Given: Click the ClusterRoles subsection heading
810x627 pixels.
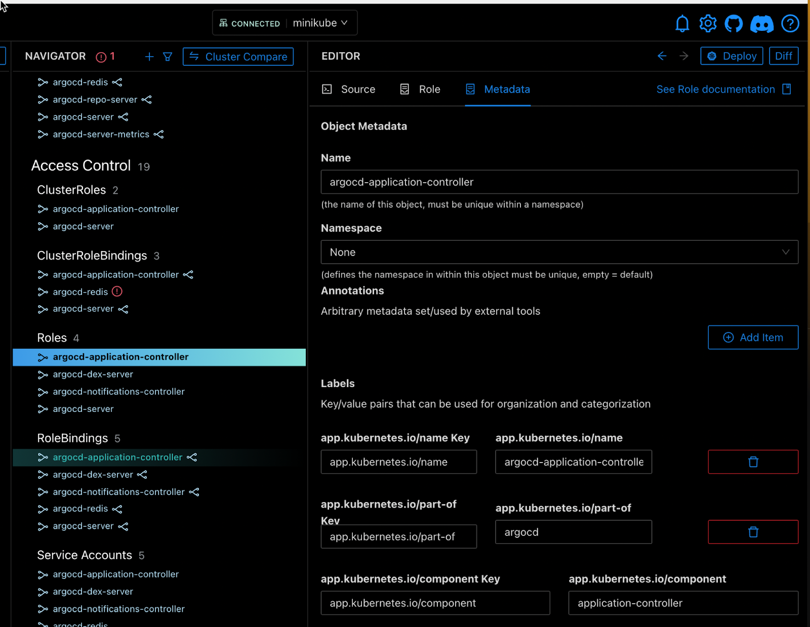Looking at the screenshot, I should coord(71,190).
